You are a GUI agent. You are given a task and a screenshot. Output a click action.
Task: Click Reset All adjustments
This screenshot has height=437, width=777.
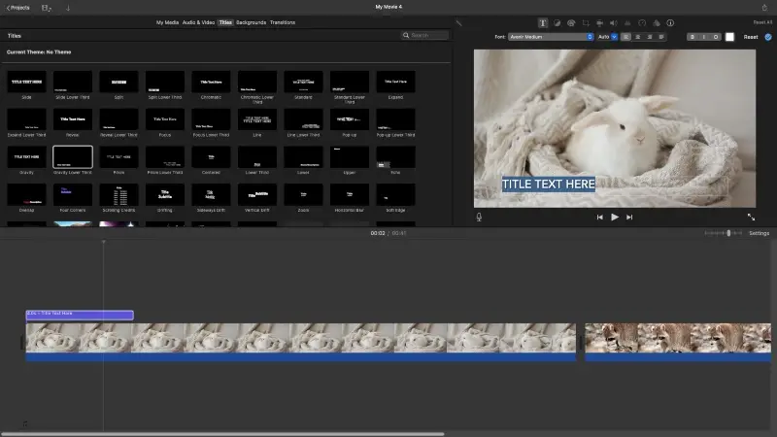pos(762,22)
